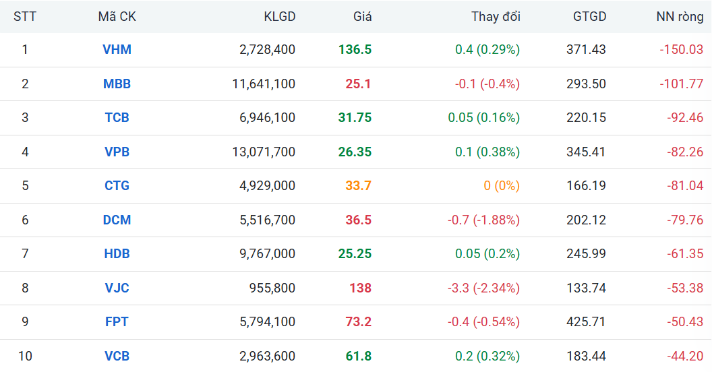Click VHM change 0.4 (0.29%)

pyautogui.click(x=487, y=49)
